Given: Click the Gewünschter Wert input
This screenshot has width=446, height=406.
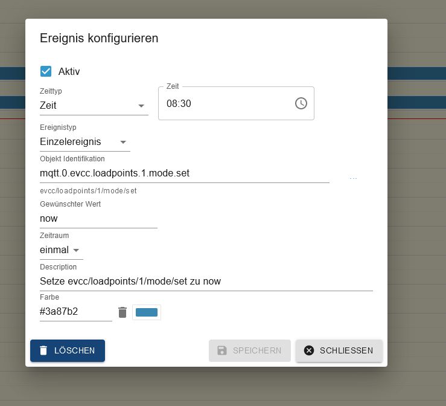Looking at the screenshot, I should point(98,218).
